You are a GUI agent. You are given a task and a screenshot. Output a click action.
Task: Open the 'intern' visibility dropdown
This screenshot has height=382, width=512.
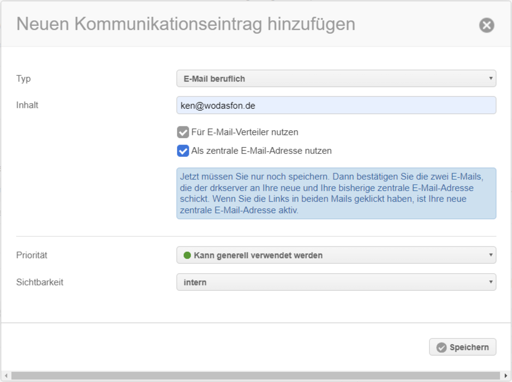pos(337,282)
